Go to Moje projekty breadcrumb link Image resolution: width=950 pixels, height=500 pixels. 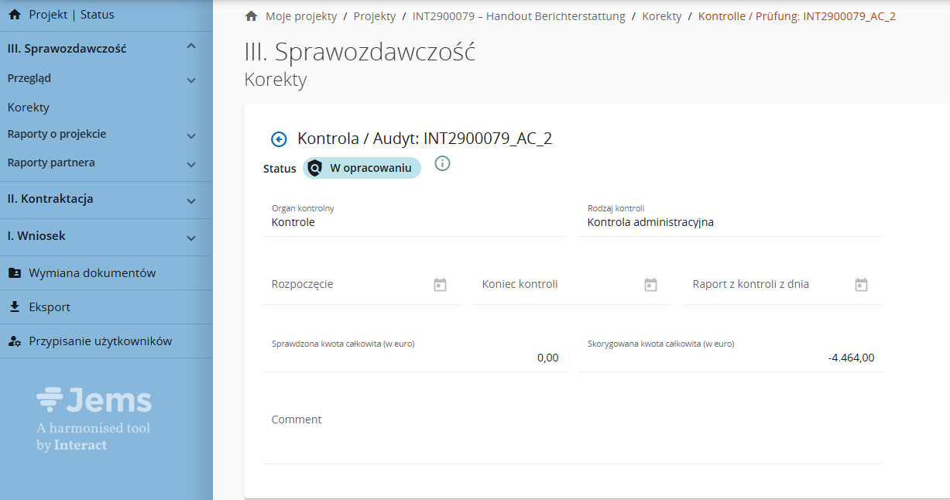coord(300,16)
